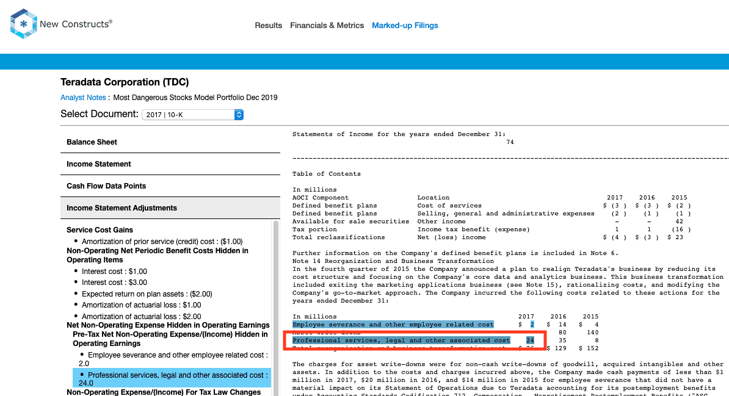
Task: Click the highlighted value 24 in filing
Action: [x=530, y=340]
